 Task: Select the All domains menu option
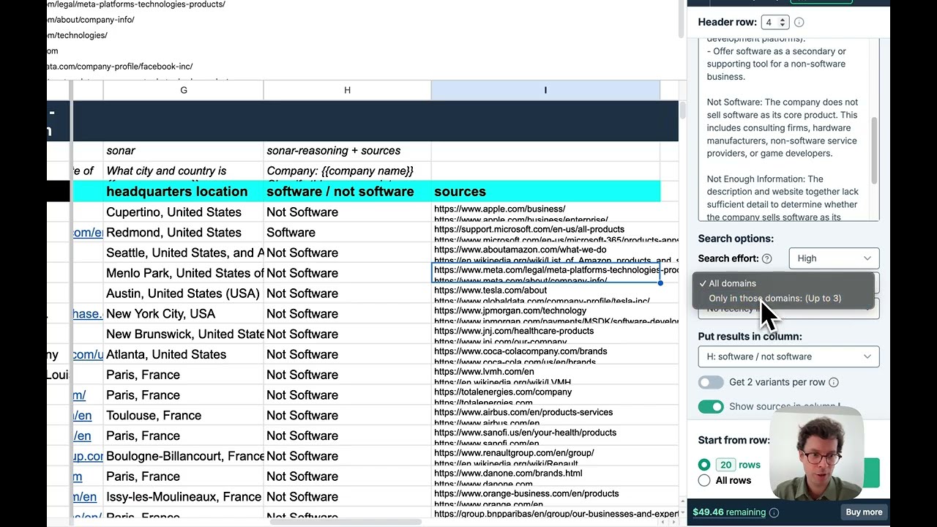point(732,283)
